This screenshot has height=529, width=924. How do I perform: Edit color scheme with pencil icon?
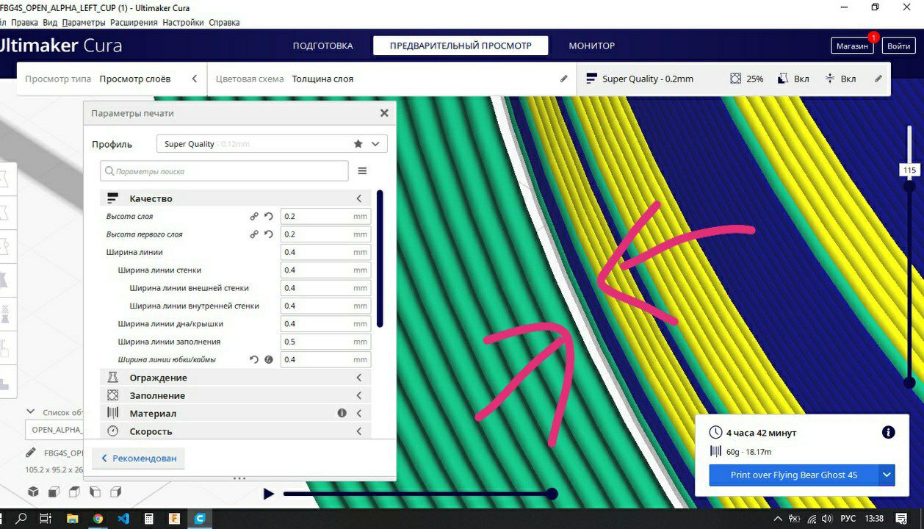click(564, 79)
